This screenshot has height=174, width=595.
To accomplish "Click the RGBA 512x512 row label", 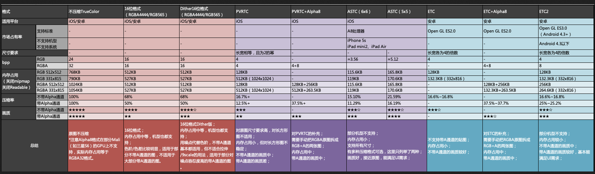I will [52, 84].
